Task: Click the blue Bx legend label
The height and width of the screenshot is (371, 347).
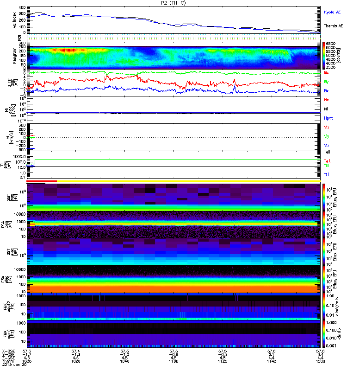Action: 327,91
